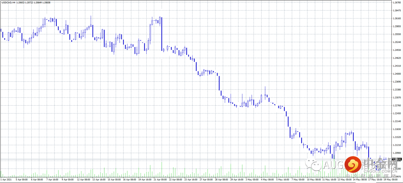Click the 13 May 00:00 time label
Viewport: 403px width, 183px height.
[x=345, y=179]
